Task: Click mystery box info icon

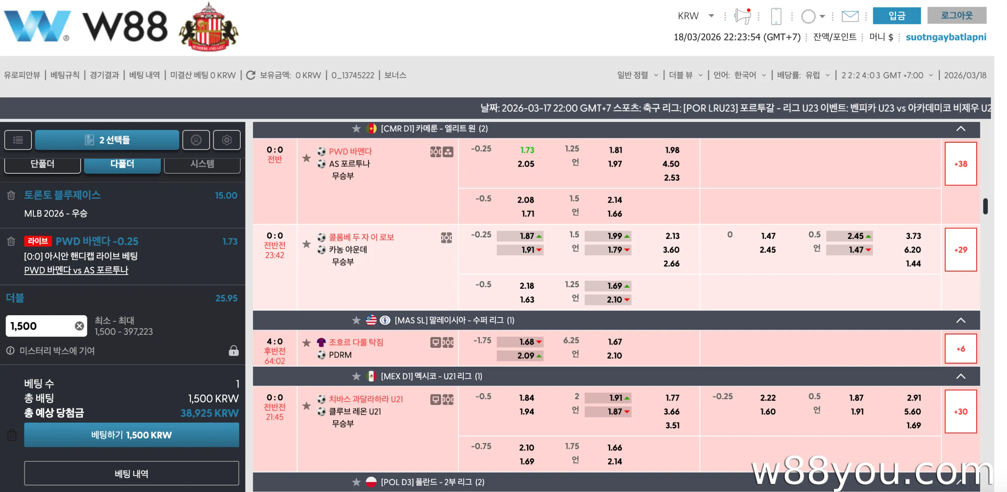Action: coord(10,351)
